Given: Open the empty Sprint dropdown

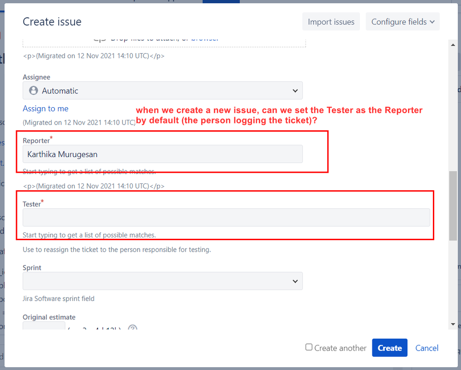Looking at the screenshot, I should coord(162,281).
